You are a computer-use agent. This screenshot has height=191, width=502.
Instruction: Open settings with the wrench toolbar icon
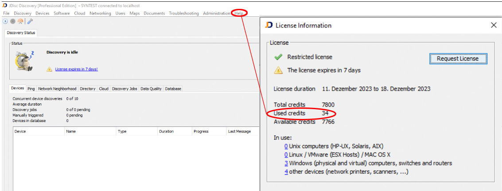tap(30, 21)
